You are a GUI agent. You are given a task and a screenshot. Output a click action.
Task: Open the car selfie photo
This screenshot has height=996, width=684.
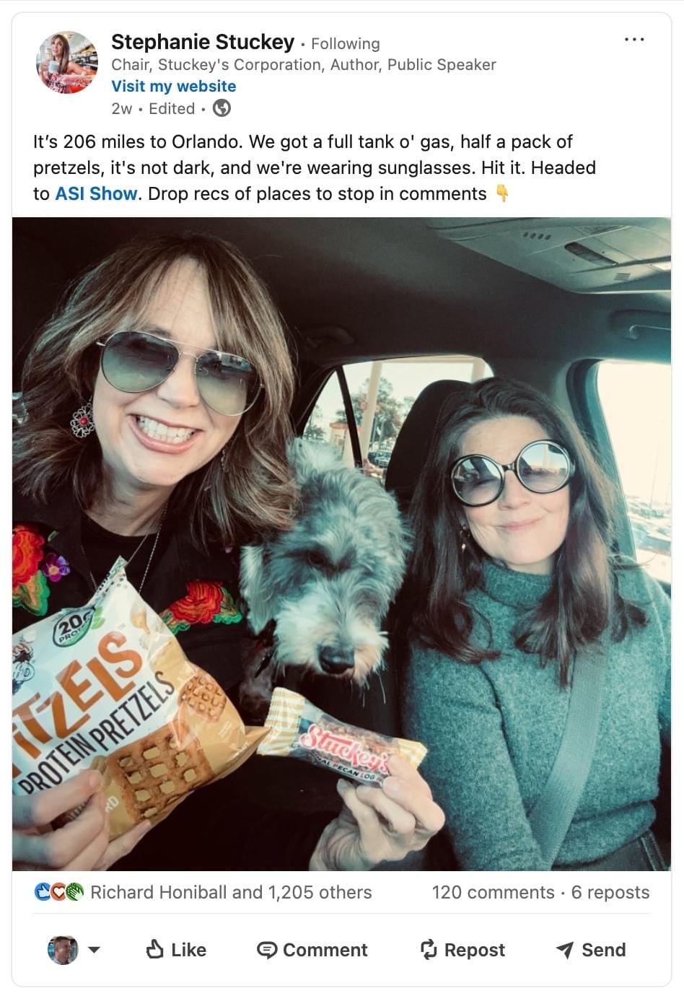[341, 543]
